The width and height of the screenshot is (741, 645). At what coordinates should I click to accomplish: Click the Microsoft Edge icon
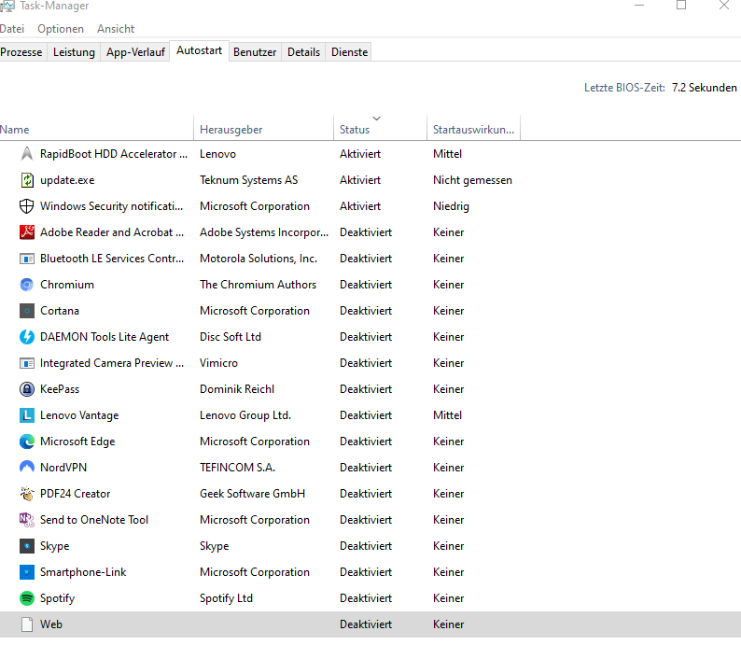27,442
